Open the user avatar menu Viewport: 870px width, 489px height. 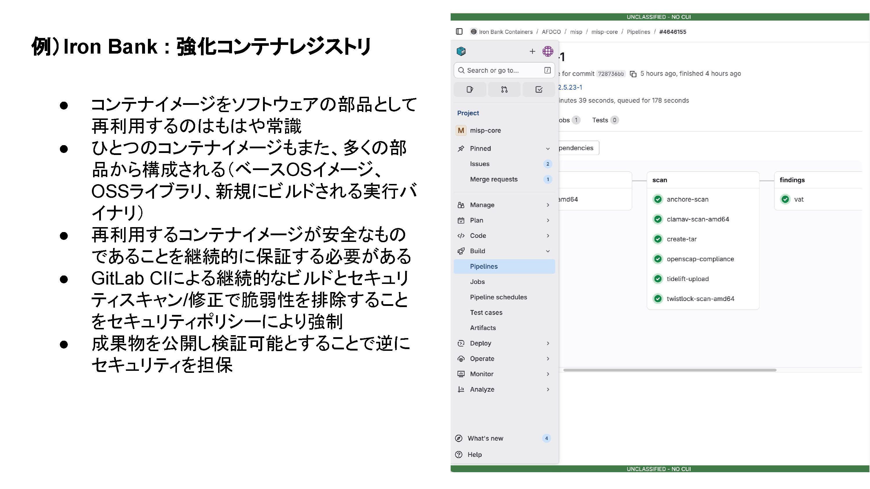[548, 51]
